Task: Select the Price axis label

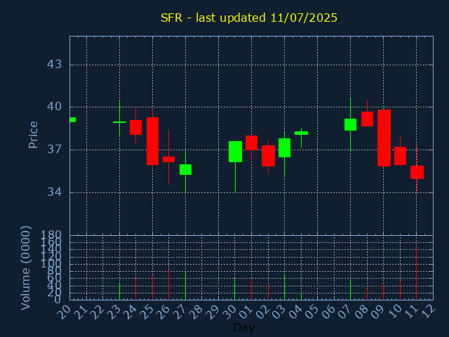Action: click(x=33, y=135)
